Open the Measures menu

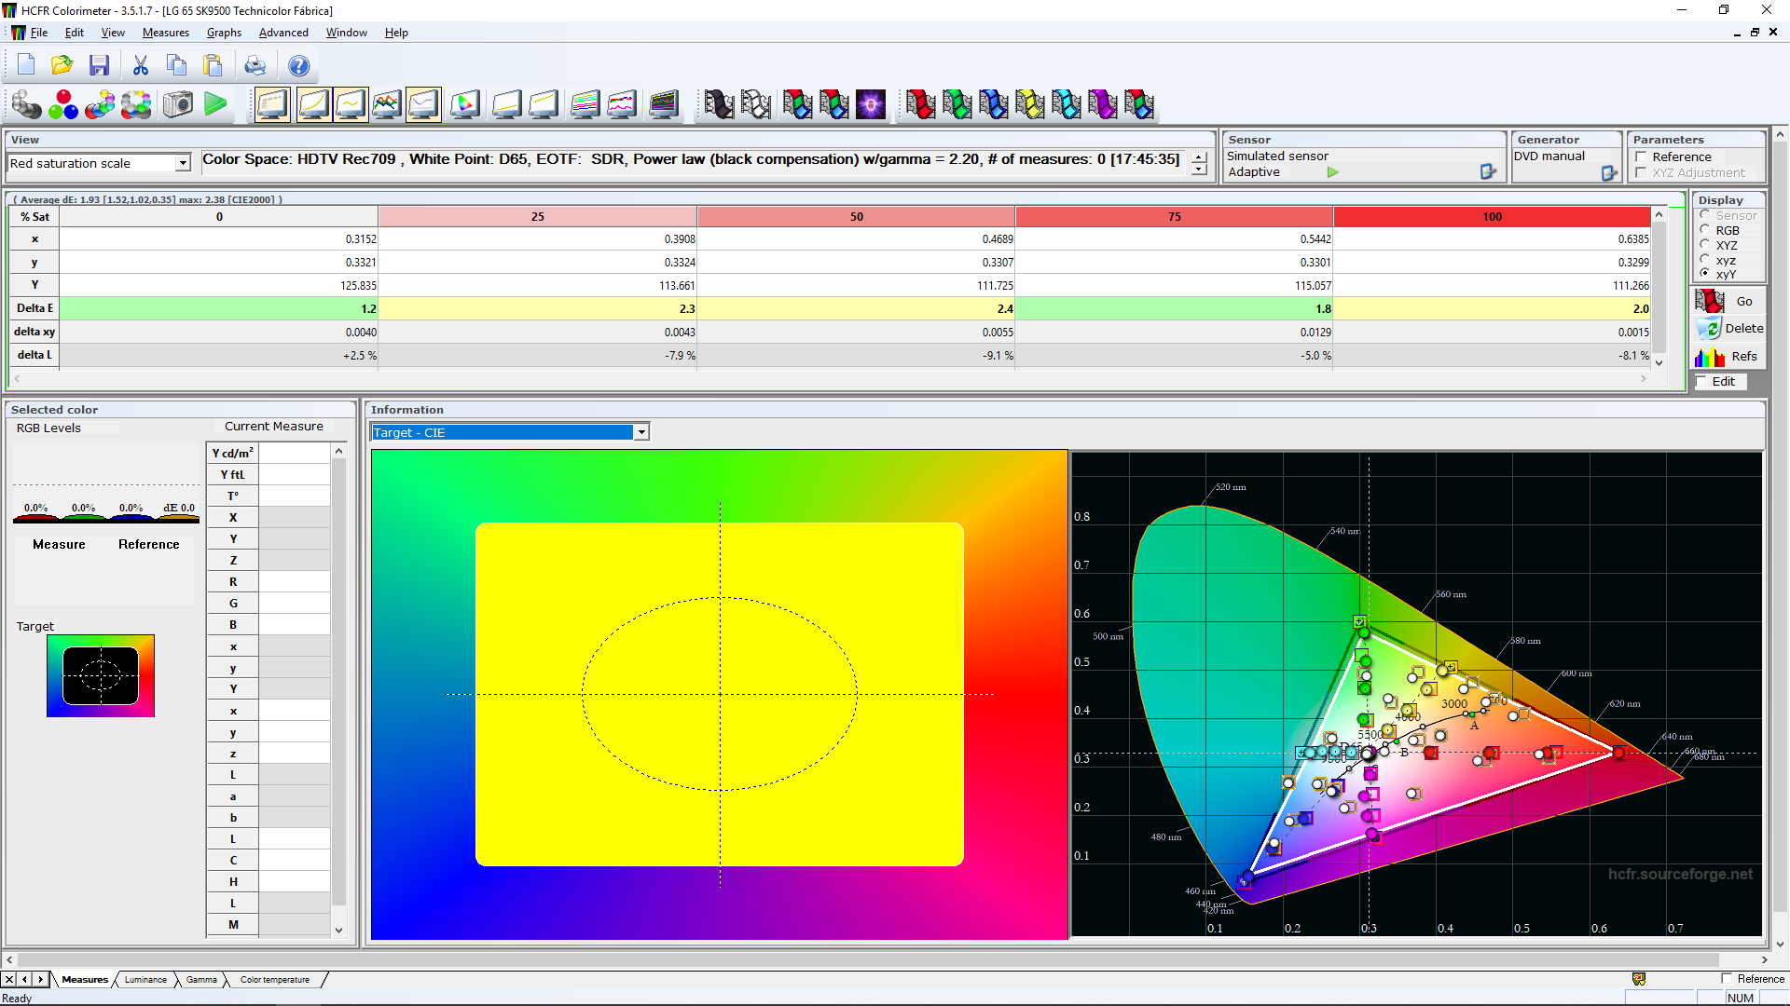pyautogui.click(x=165, y=33)
